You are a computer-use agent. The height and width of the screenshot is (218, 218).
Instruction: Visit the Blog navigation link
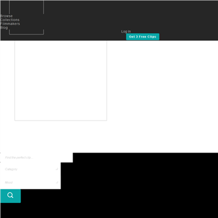point(4,27)
